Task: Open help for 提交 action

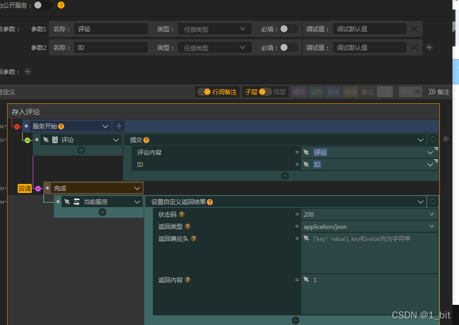Action: click(x=146, y=140)
